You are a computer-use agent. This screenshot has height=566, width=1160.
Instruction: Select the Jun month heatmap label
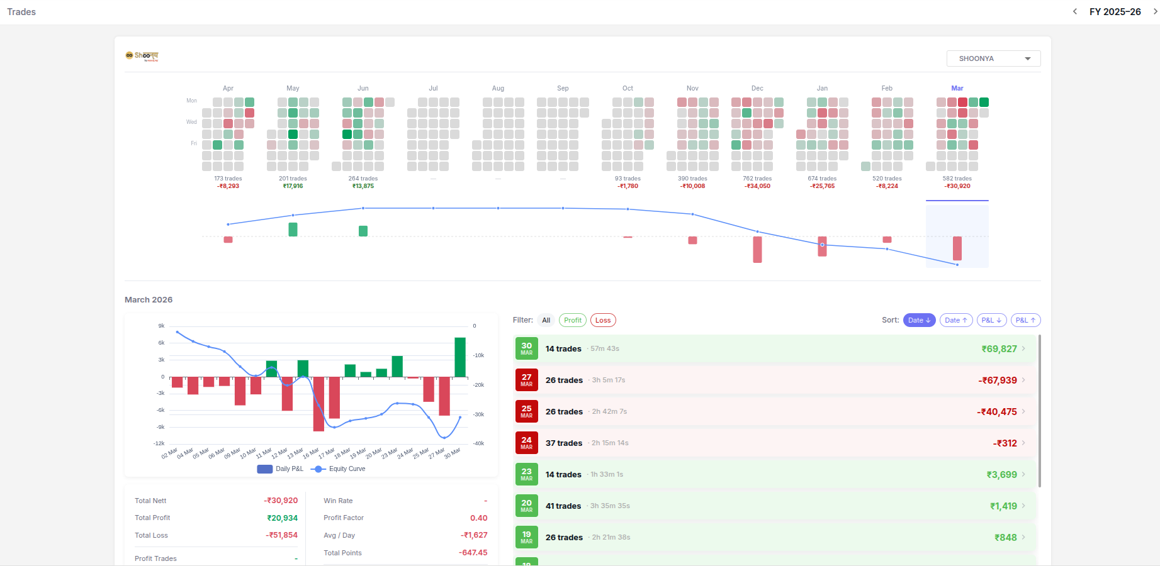(363, 88)
